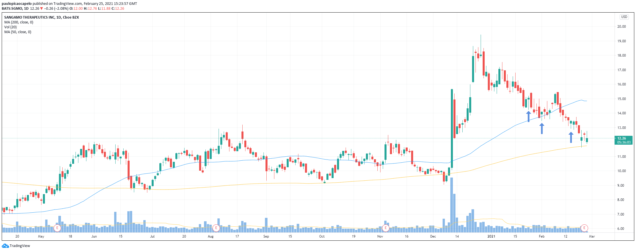This screenshot has width=636, height=251.
Task: Click the 7.00 price axis label
Action: tap(621, 214)
